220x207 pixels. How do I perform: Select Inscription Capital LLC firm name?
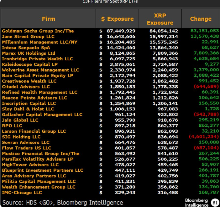point(29,103)
